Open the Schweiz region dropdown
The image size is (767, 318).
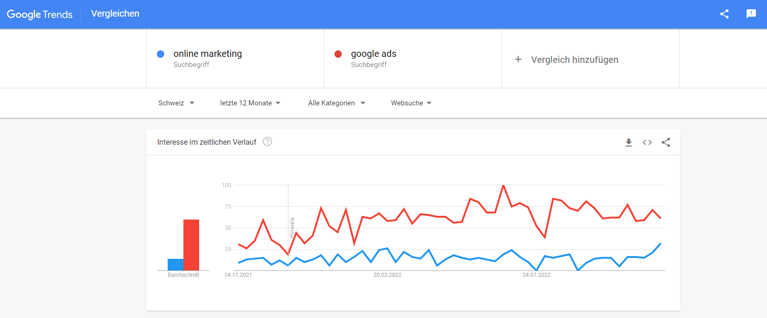[x=176, y=103]
